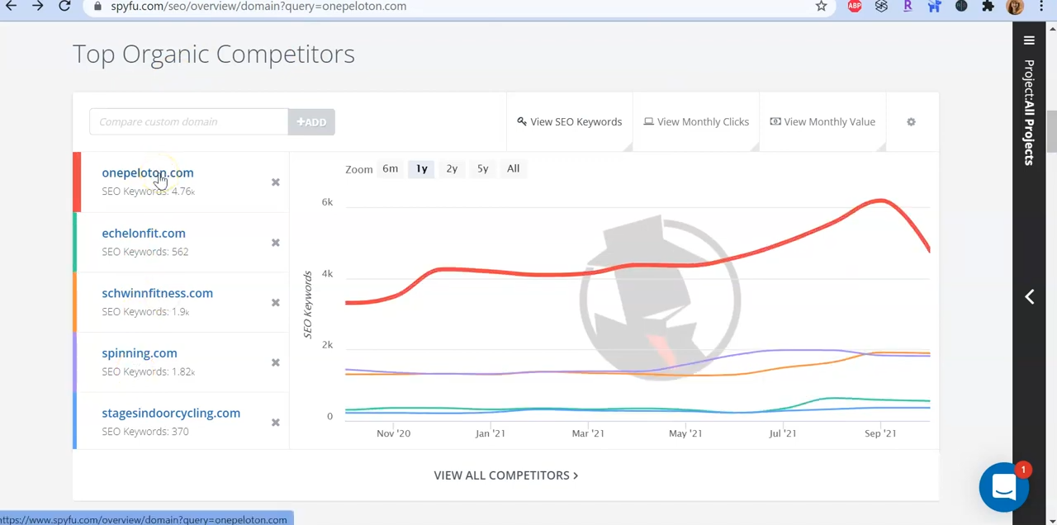Switch to View SEO Keywords
1057x525 pixels.
(570, 122)
